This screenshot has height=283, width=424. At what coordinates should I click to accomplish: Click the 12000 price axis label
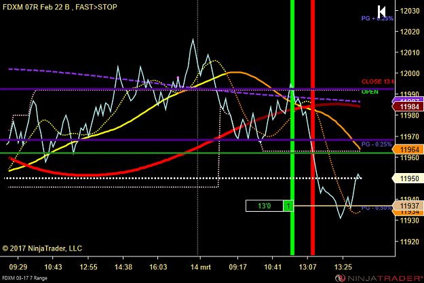click(x=410, y=73)
